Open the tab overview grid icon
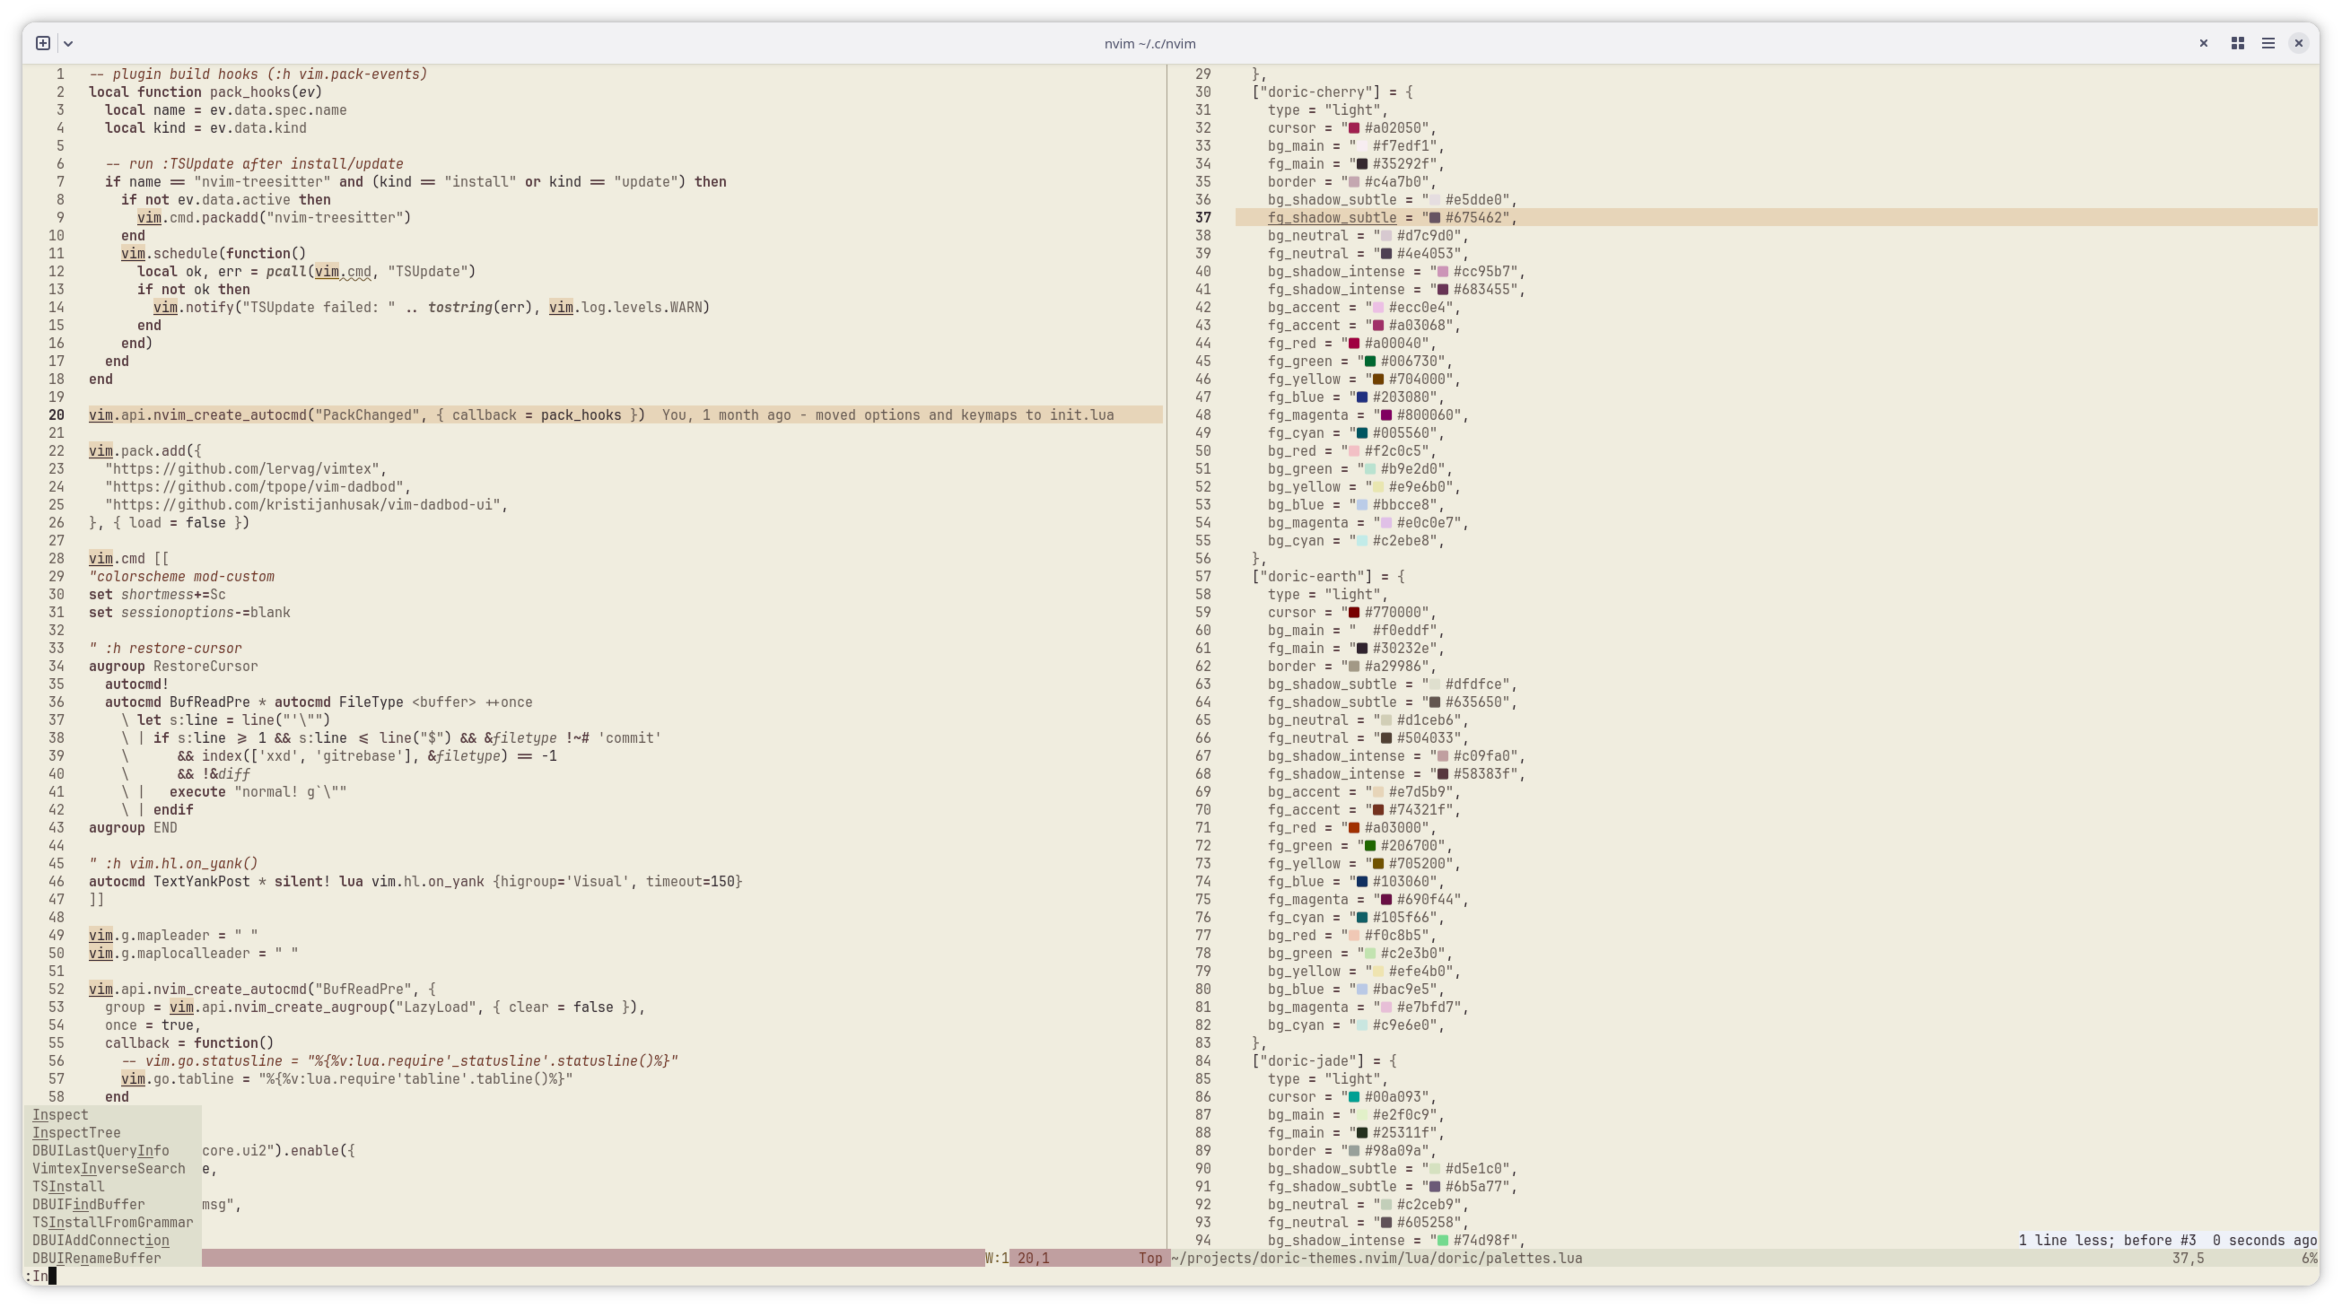 (2237, 43)
